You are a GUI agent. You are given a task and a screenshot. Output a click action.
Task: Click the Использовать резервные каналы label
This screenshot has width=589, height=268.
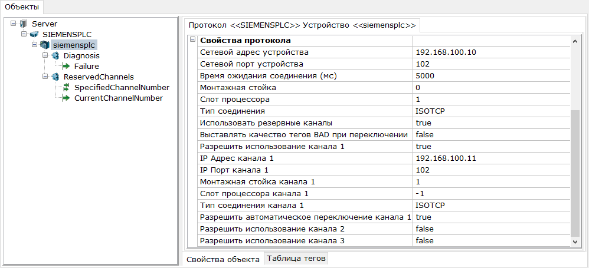266,123
